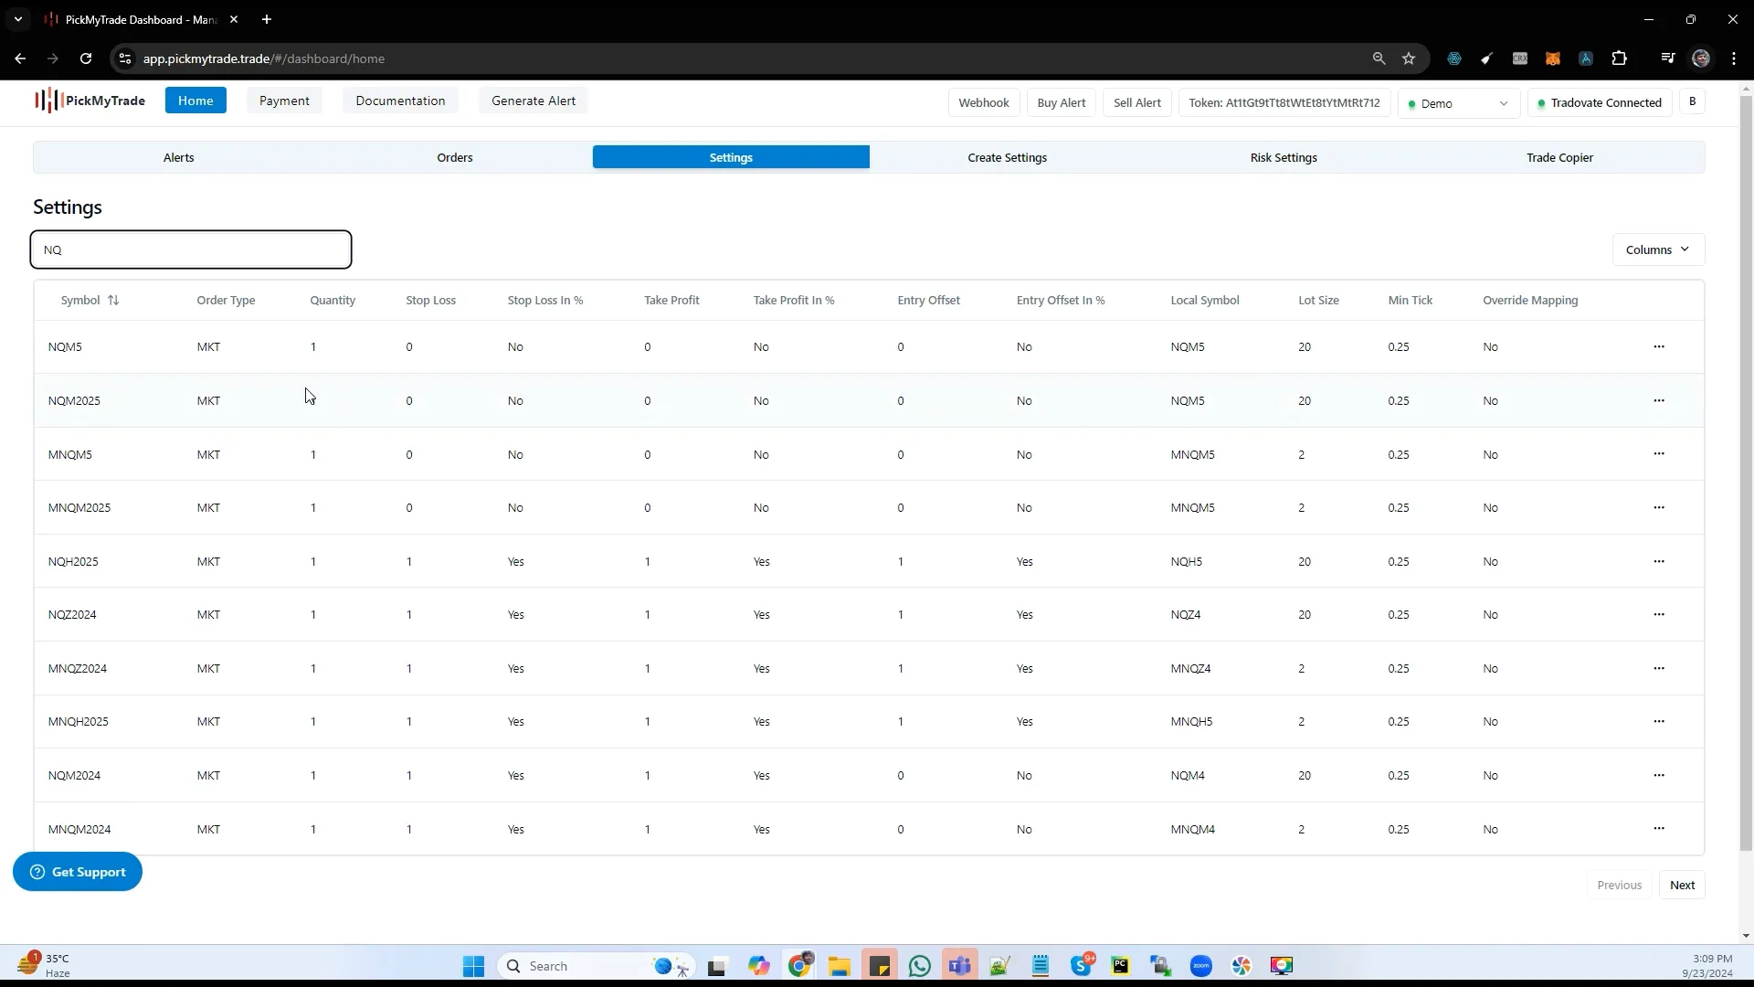The width and height of the screenshot is (1754, 987).
Task: Click the MNQZ2024 symbol cell
Action: coord(78,668)
